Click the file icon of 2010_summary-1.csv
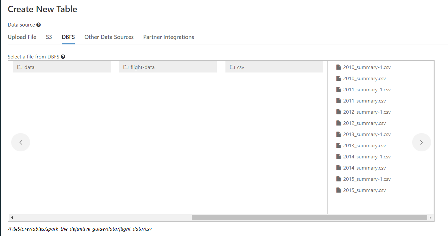The image size is (448, 236). click(x=339, y=67)
